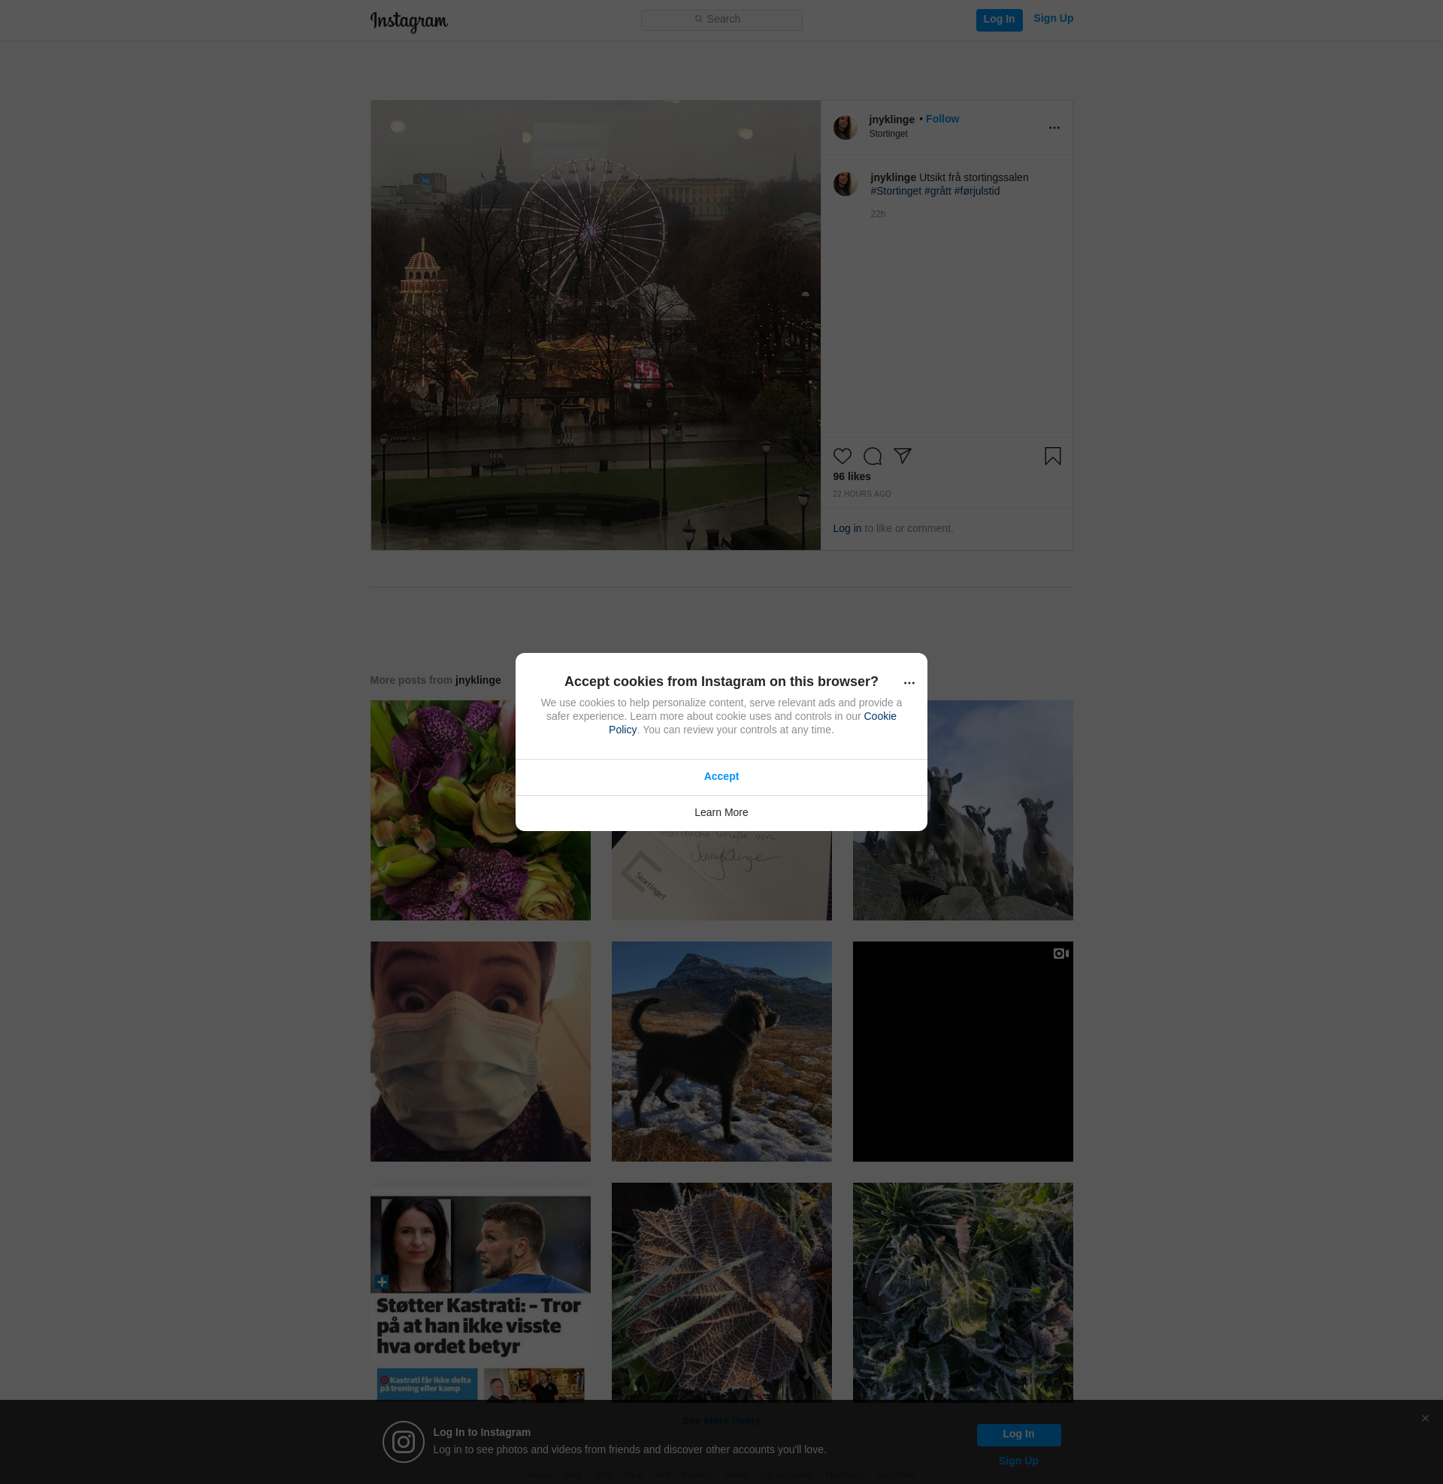Screen dimensions: 1443x1484
Task: Focus the Search field in header
Action: 721,20
